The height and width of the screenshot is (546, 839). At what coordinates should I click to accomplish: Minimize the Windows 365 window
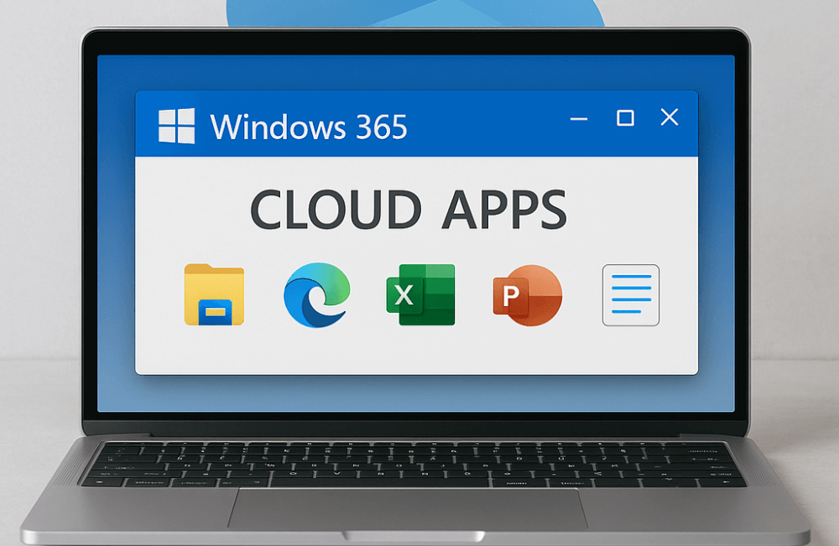point(578,119)
